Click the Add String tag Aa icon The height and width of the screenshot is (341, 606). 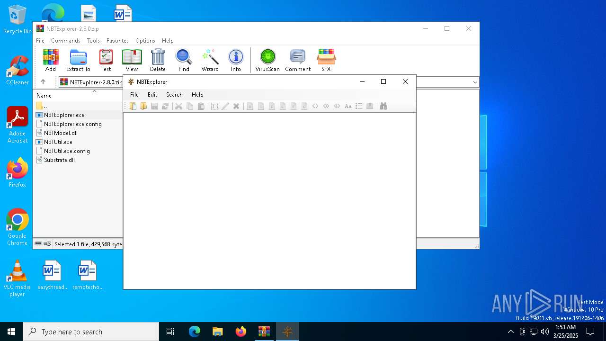pos(348,106)
